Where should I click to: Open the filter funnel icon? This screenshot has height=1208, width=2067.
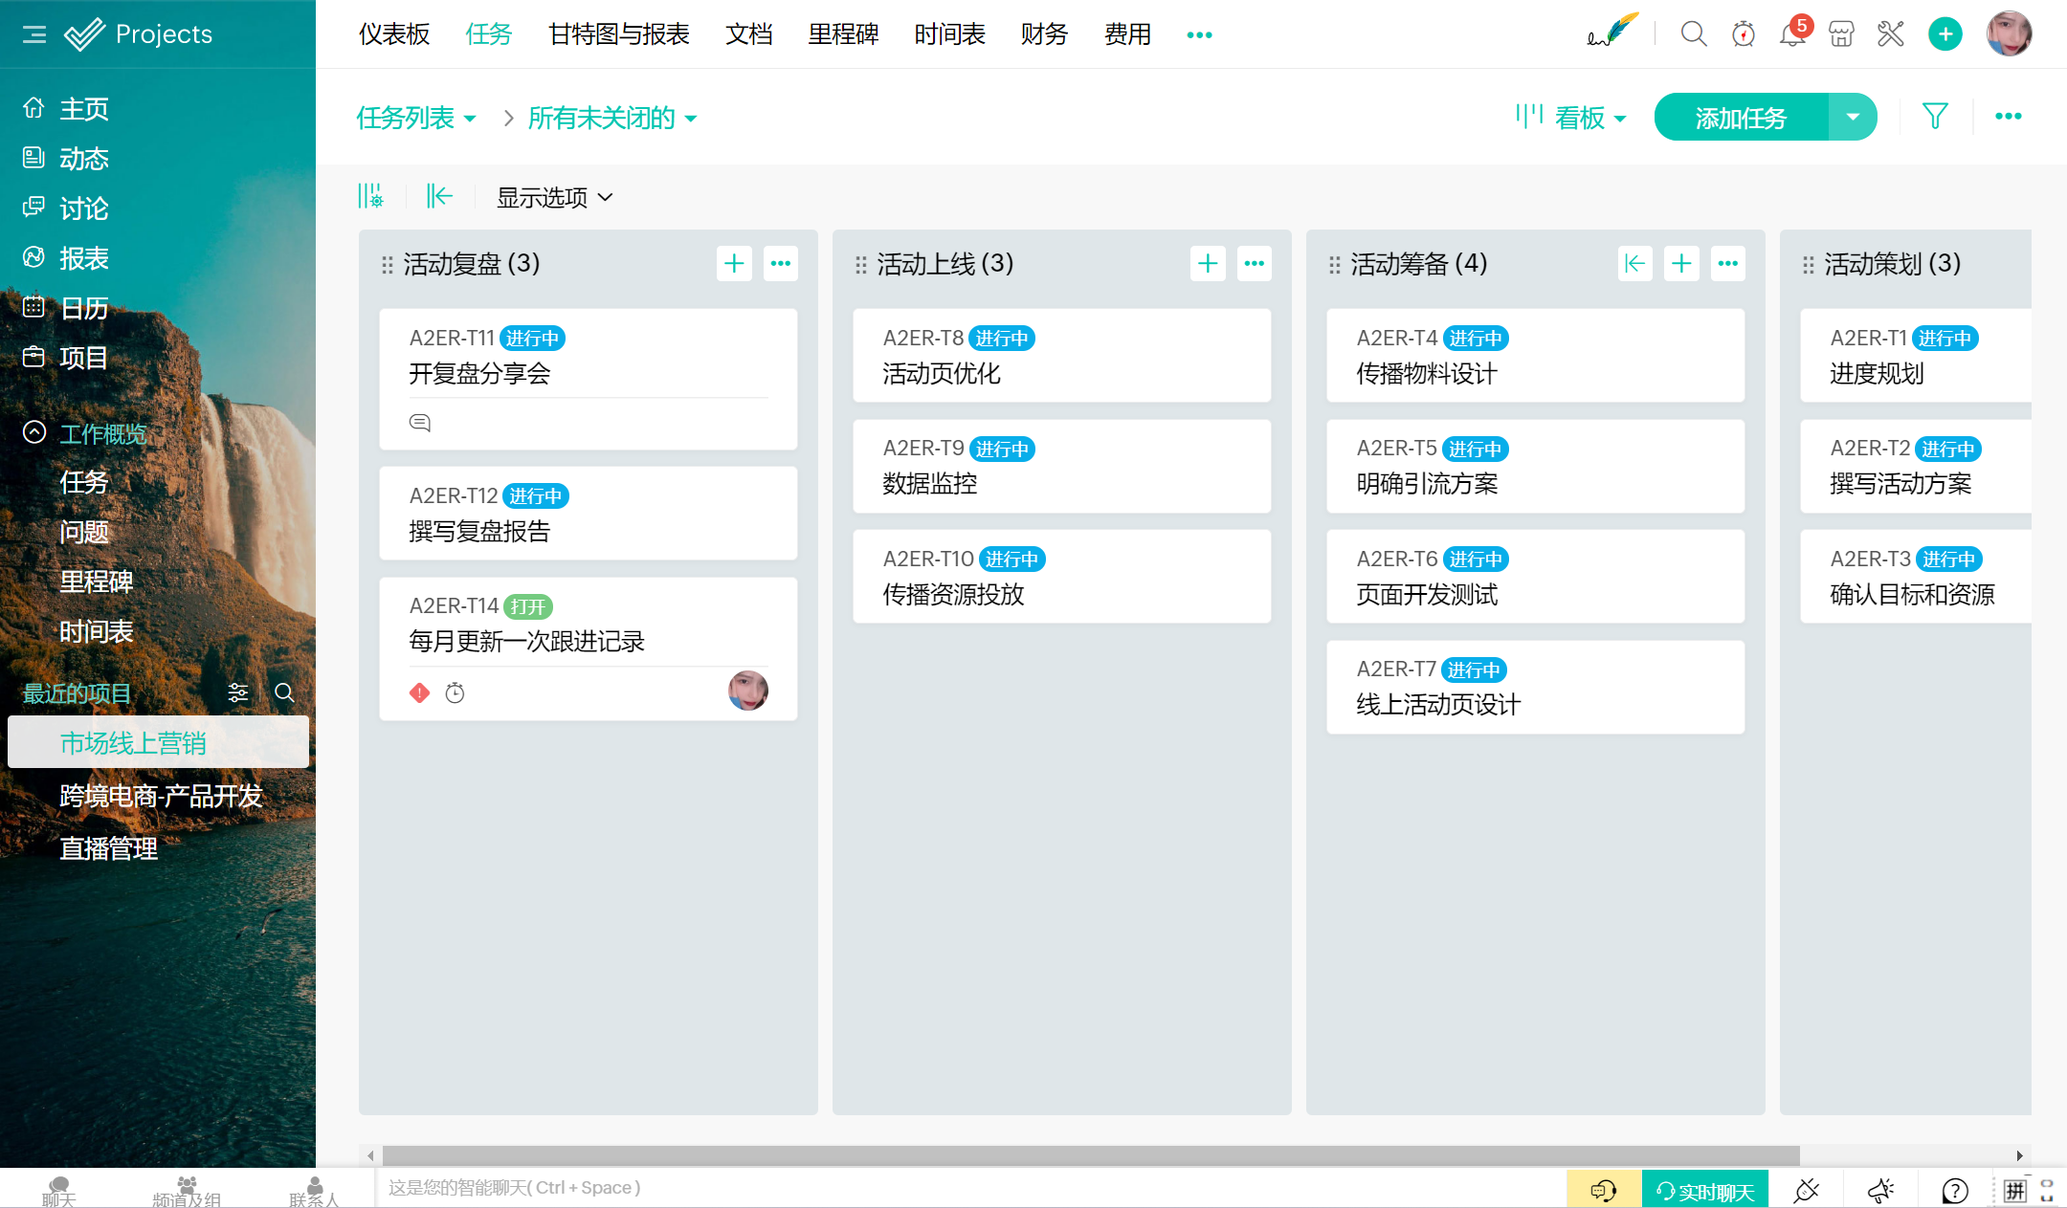pos(1935,117)
